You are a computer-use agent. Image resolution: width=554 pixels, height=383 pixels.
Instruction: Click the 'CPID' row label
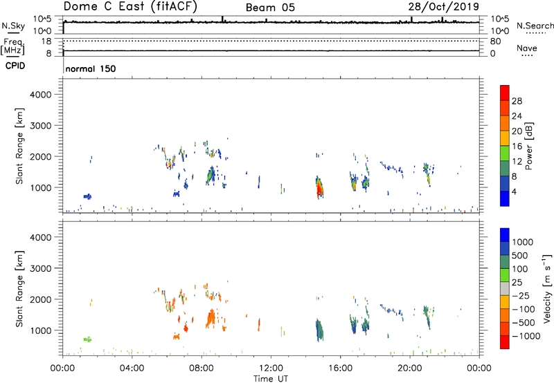pos(15,66)
